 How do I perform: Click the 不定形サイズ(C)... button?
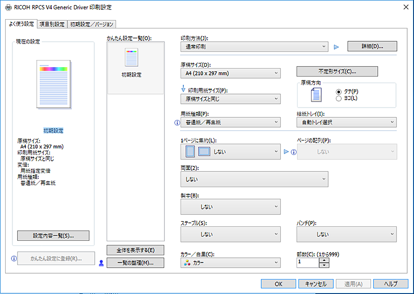pyautogui.click(x=337, y=71)
